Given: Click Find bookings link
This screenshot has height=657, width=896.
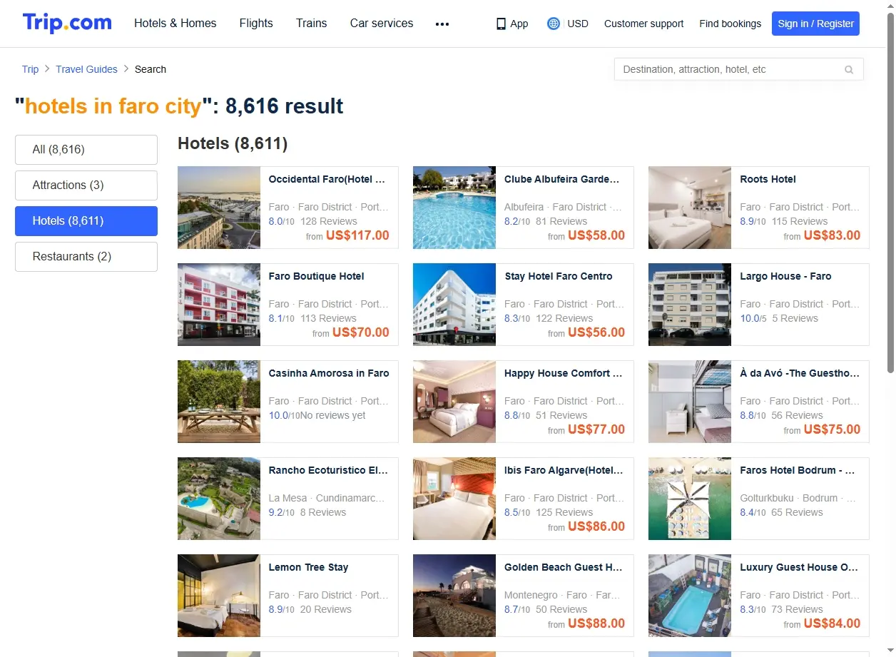Looking at the screenshot, I should [730, 24].
